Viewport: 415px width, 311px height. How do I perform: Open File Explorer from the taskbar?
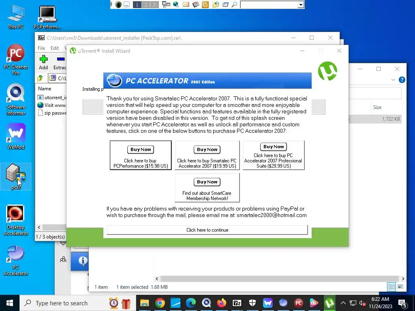point(144,303)
